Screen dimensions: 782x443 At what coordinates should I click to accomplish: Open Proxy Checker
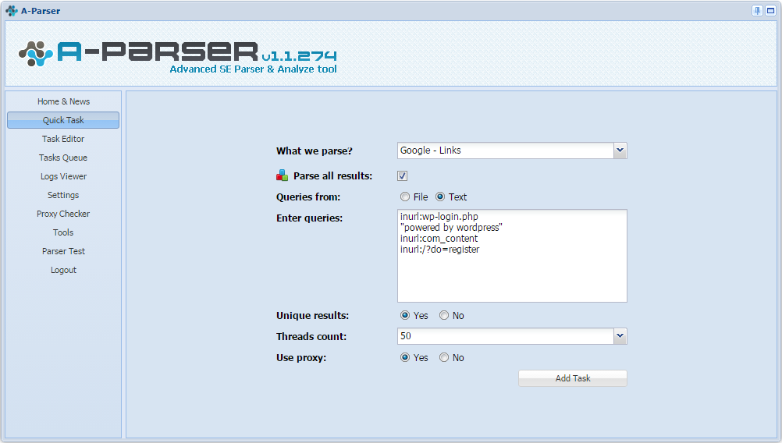[x=63, y=214]
